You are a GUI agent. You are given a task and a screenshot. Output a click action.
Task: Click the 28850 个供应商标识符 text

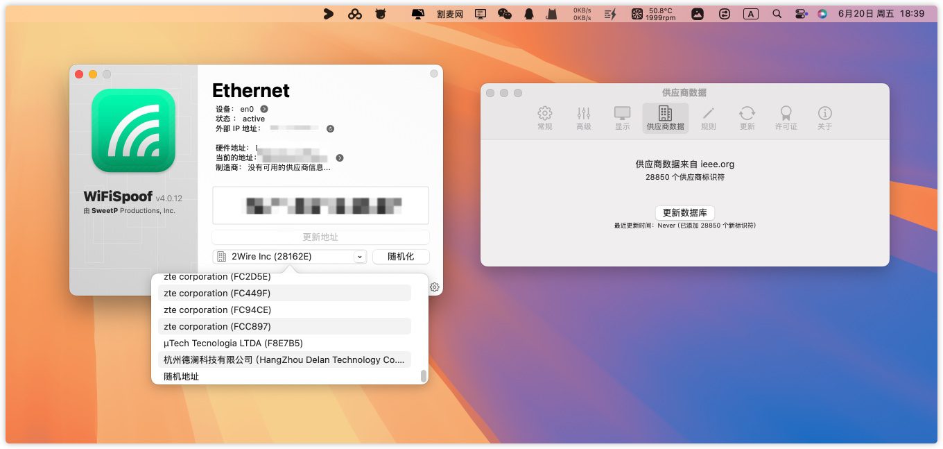tap(685, 178)
